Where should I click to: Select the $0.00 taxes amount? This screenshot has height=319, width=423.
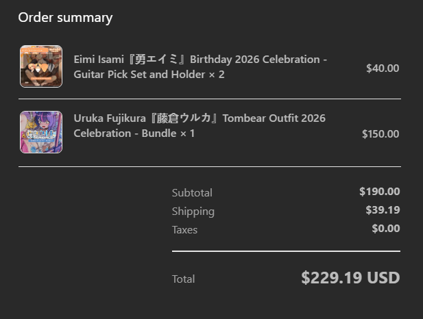pos(385,229)
